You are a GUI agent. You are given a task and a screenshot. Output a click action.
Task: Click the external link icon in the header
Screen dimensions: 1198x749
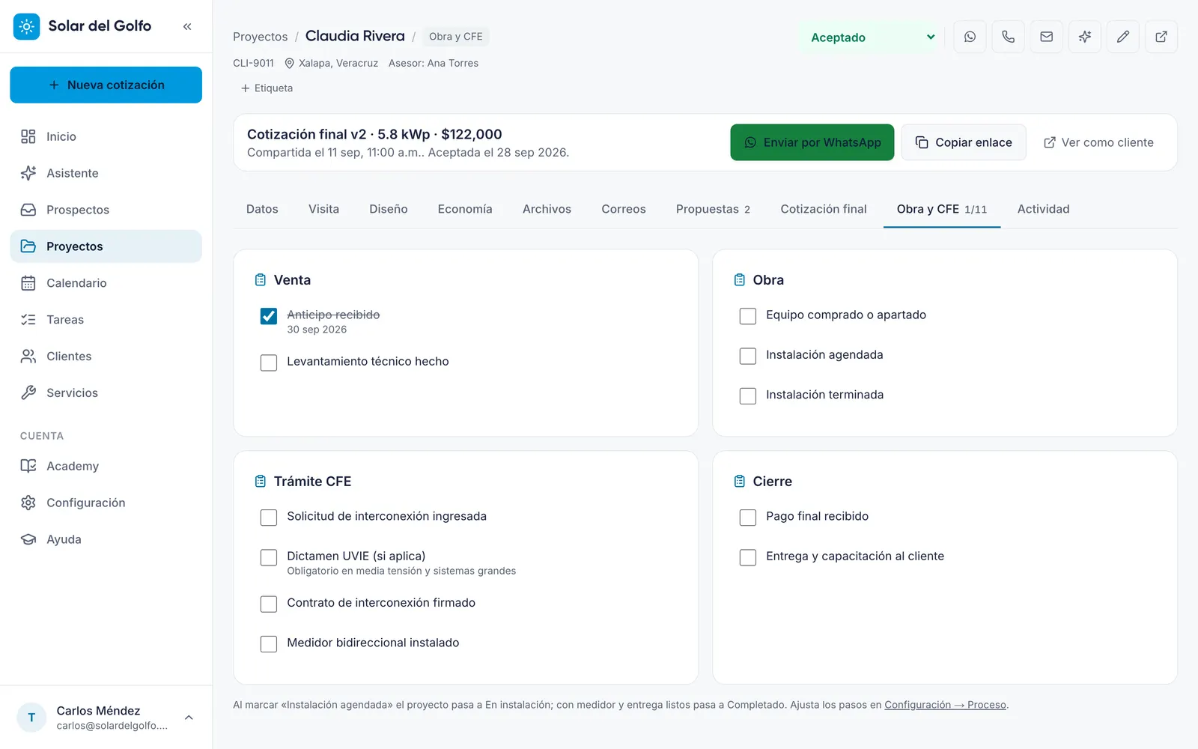click(x=1161, y=37)
